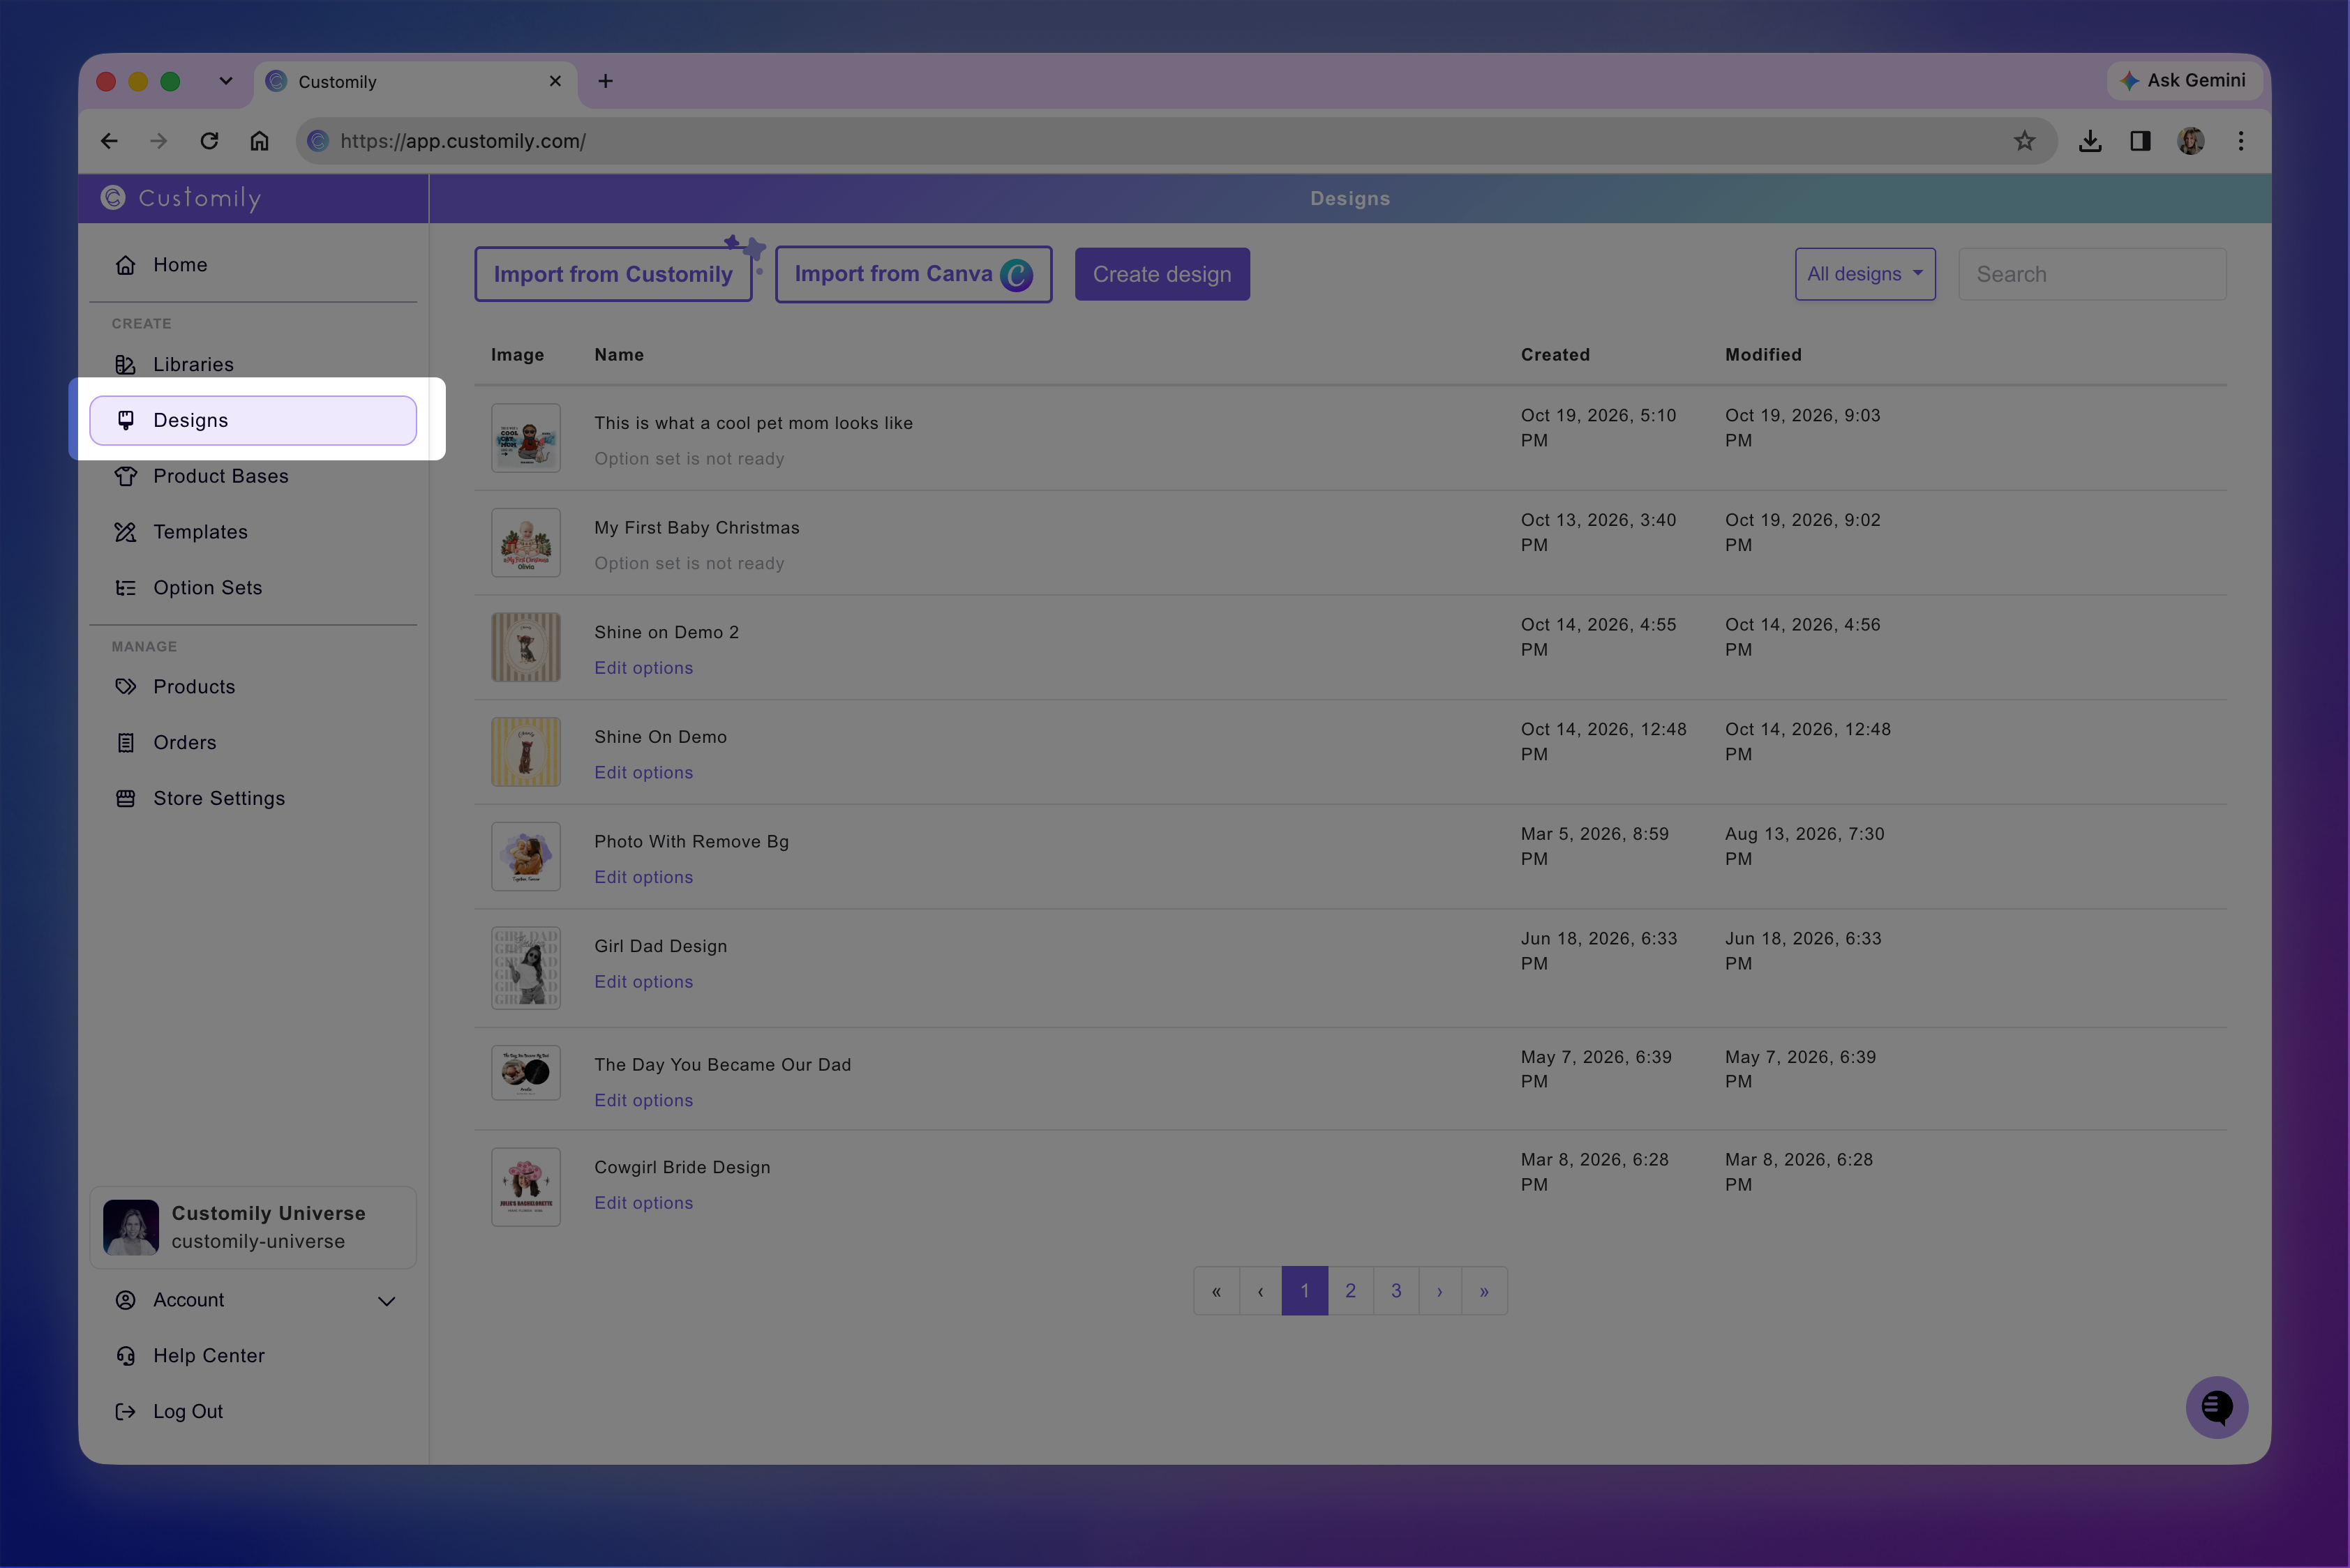Click the Customily logo in sidebar header
Image resolution: width=2350 pixels, height=1568 pixels.
[181, 198]
